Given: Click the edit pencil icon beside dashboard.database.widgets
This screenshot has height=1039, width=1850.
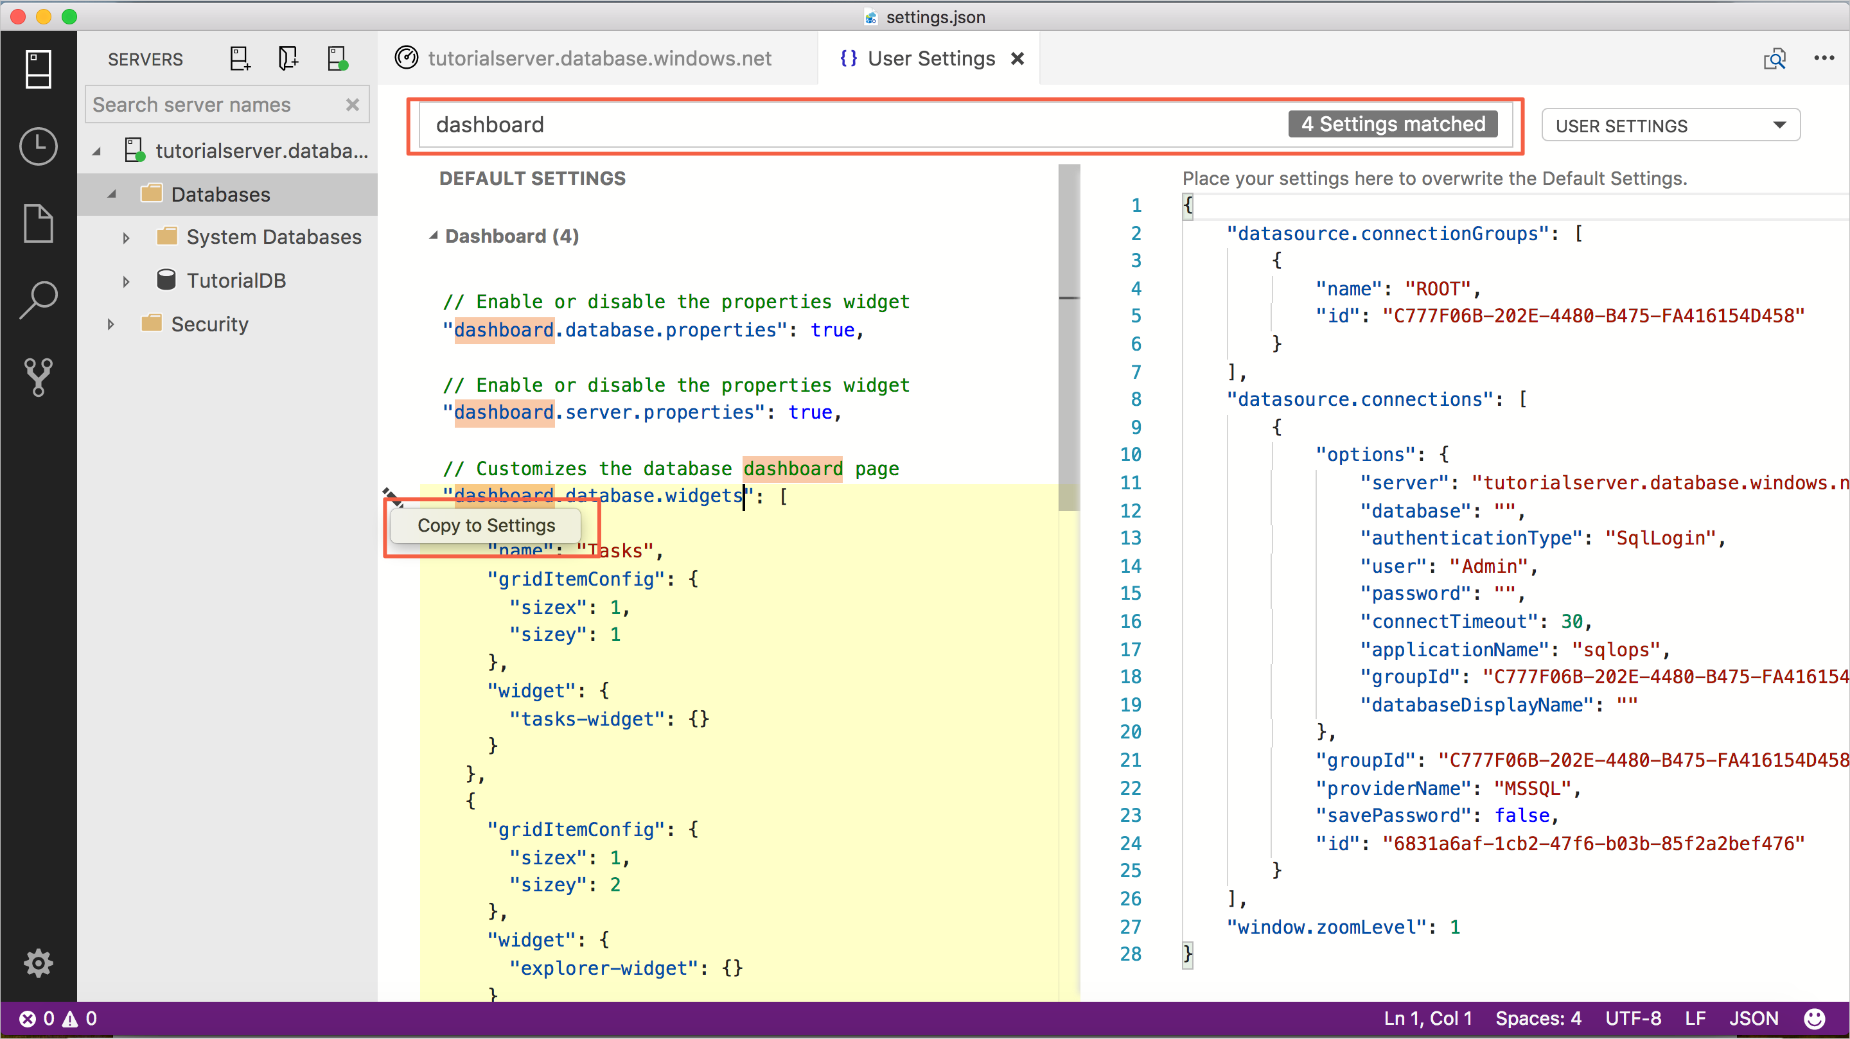Looking at the screenshot, I should click(x=392, y=496).
